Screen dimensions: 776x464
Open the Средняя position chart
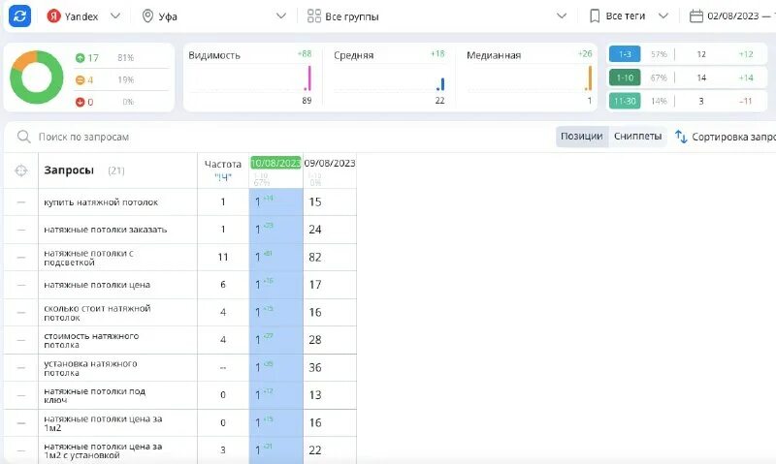(x=390, y=77)
